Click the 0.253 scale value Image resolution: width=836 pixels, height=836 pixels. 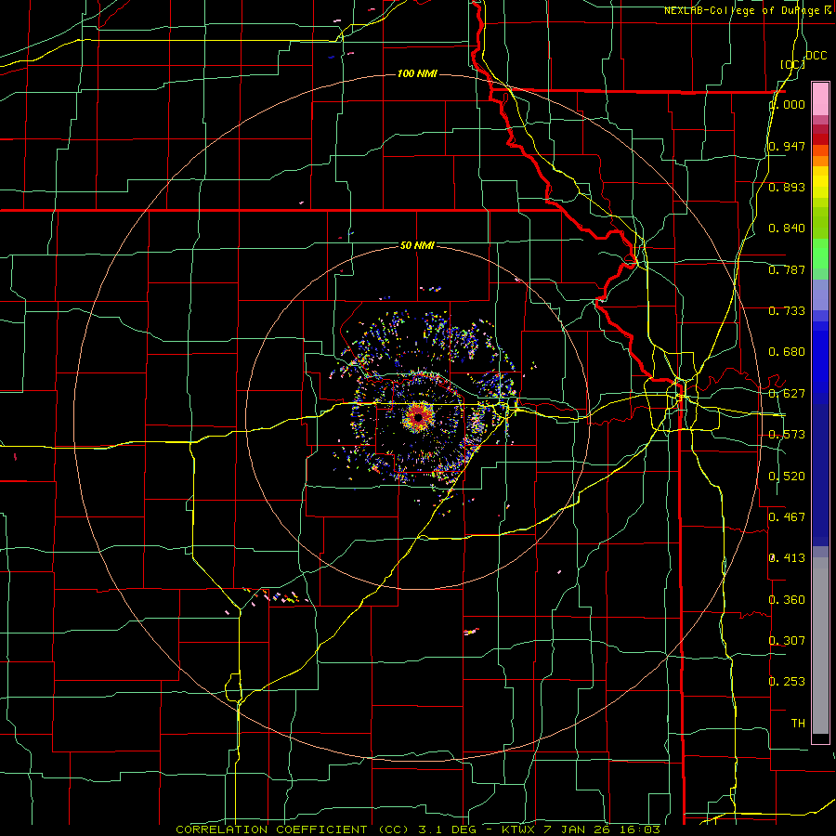coord(787,682)
